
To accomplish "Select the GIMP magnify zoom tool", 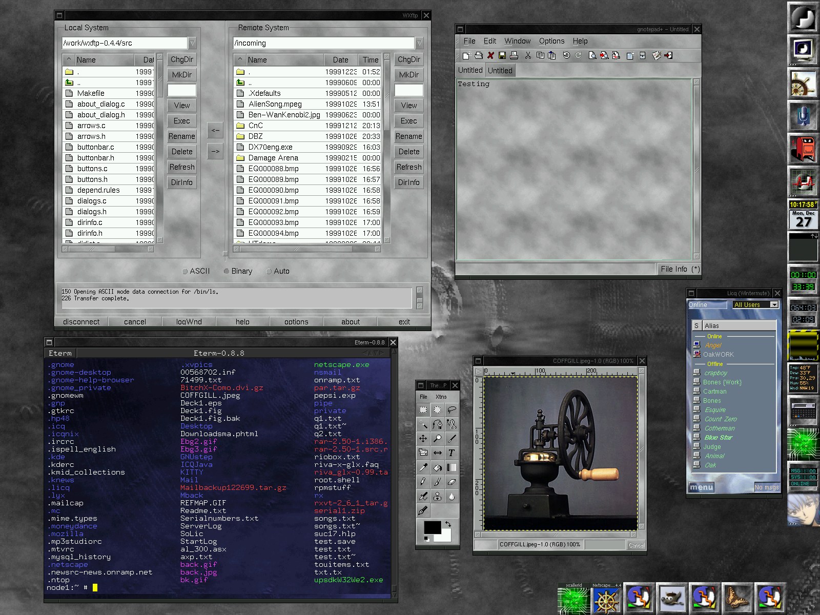I will point(437,439).
